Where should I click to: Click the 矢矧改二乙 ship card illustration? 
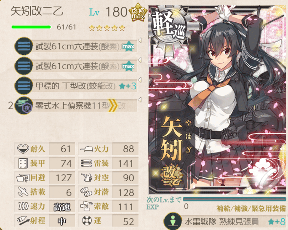[218, 99]
